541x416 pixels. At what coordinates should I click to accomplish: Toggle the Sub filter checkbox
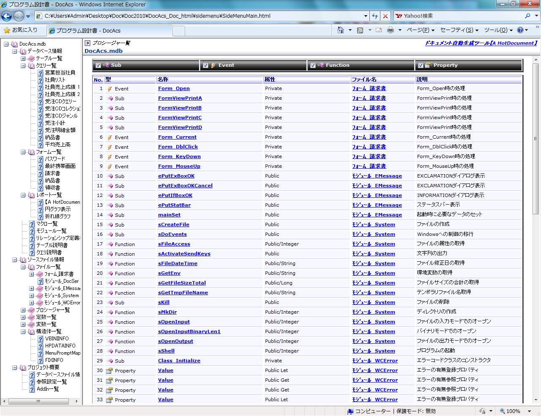coord(98,66)
